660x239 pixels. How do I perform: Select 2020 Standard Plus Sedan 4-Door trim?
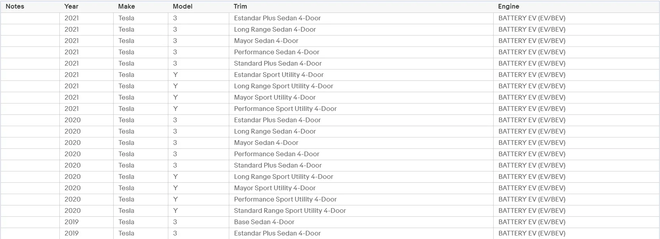coord(278,165)
